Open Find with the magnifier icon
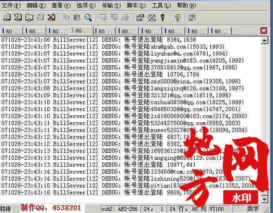This screenshot has width=273, height=213. click(x=88, y=18)
